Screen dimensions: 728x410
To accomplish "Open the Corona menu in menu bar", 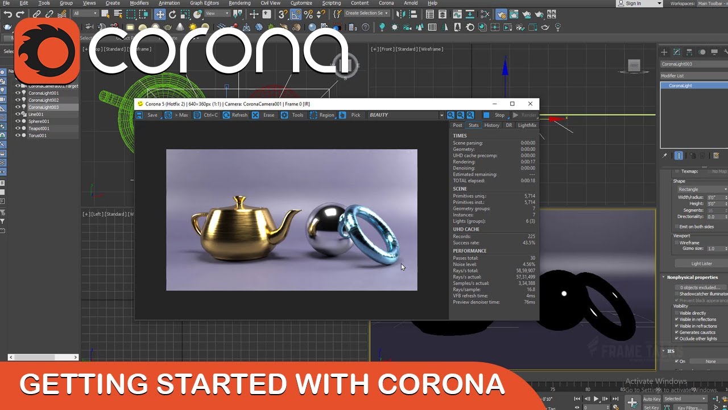I will 386,3.
